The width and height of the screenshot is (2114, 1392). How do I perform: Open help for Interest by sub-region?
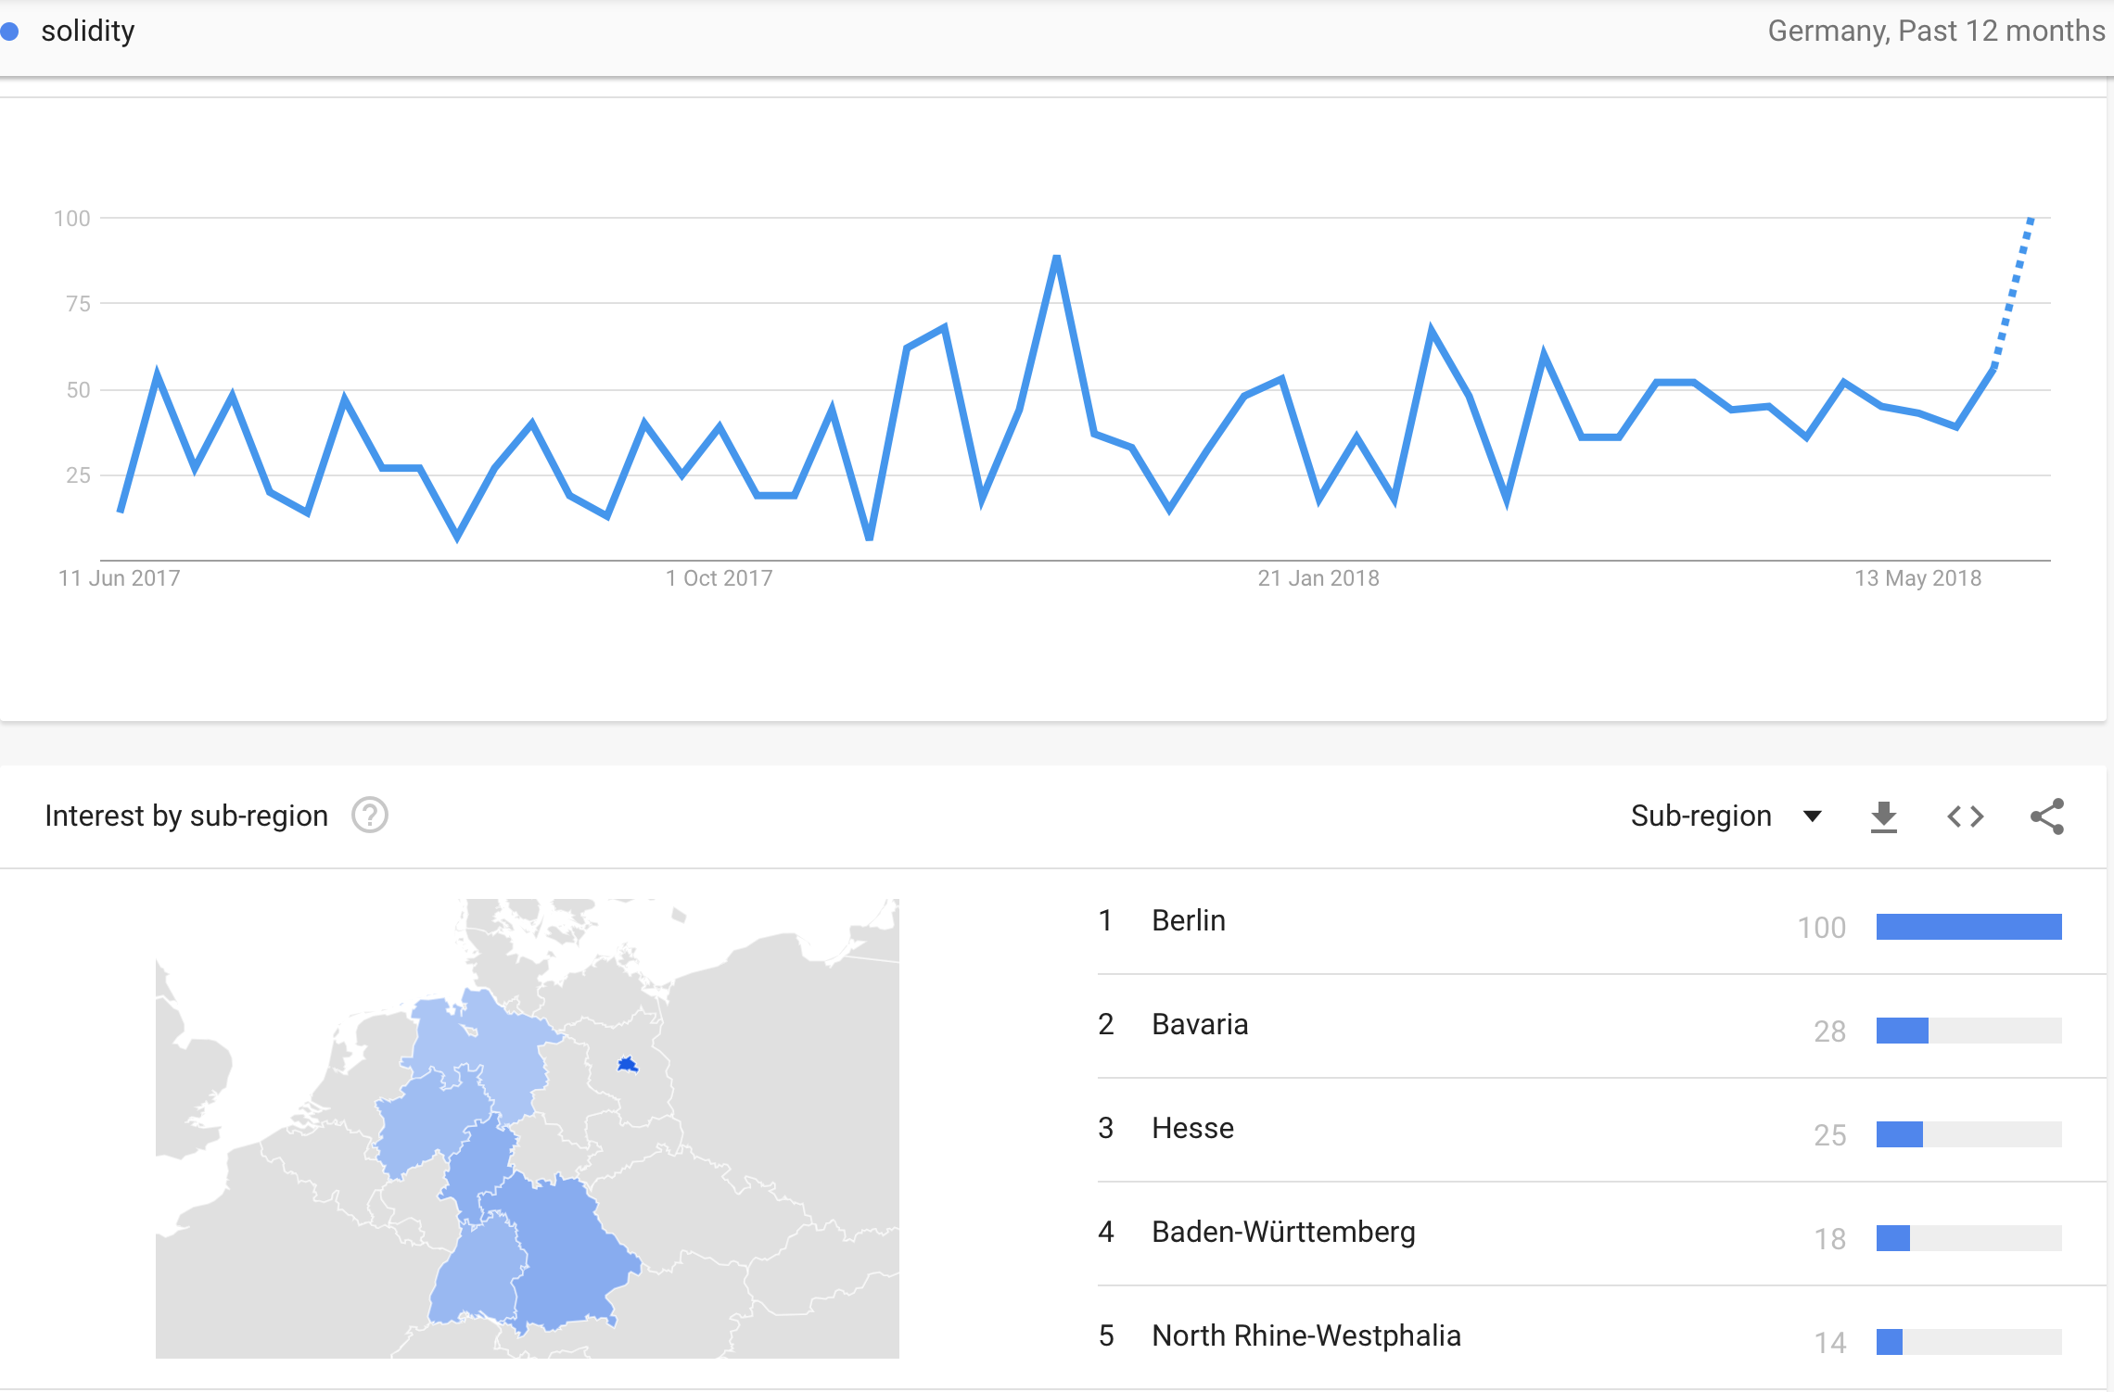point(370,816)
